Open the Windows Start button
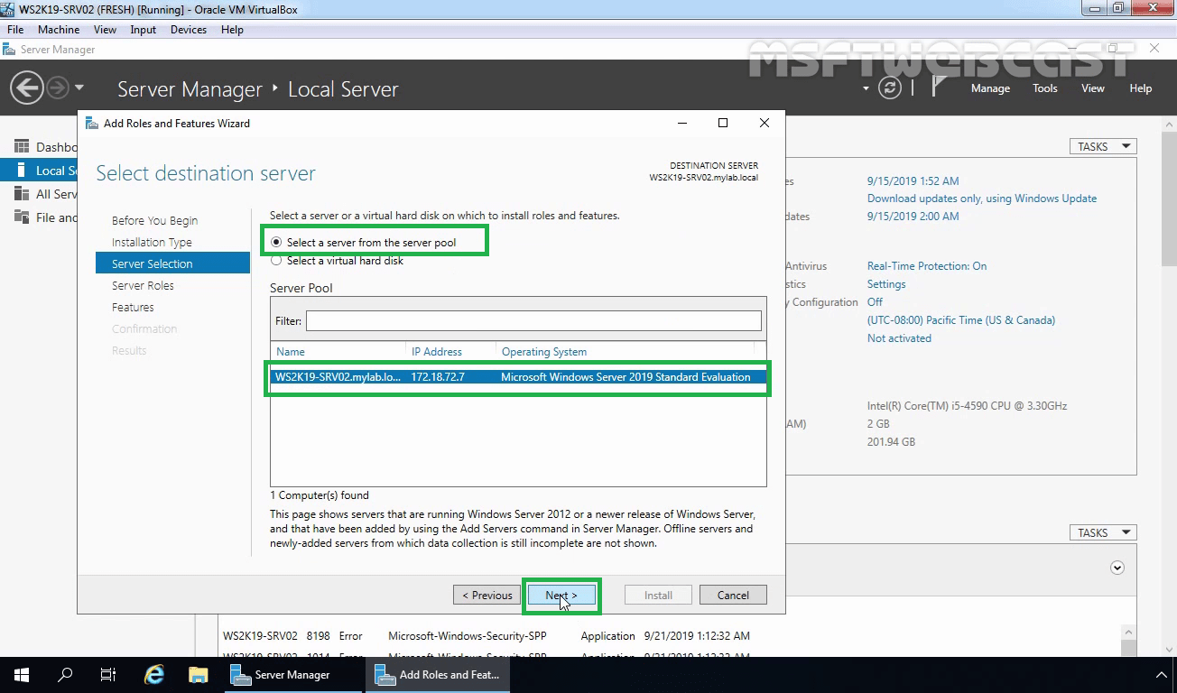Screen dimensions: 1177x693 (x=21, y=675)
